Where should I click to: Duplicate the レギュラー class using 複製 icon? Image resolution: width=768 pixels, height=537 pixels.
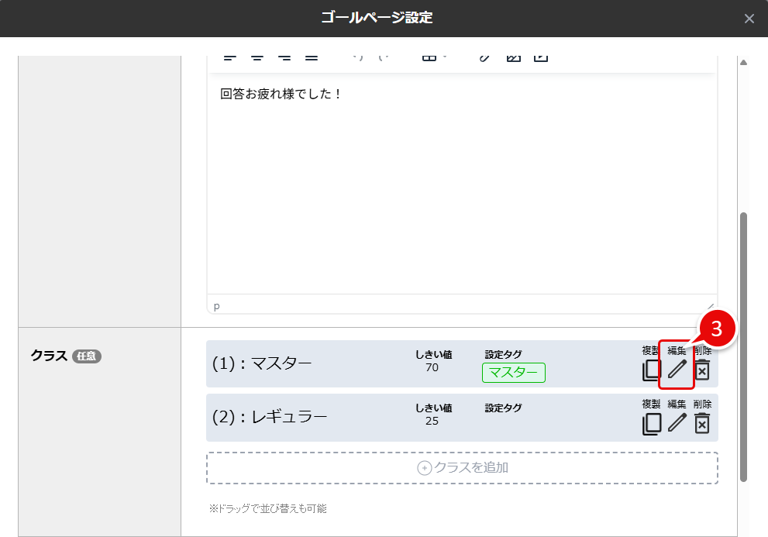pyautogui.click(x=652, y=423)
